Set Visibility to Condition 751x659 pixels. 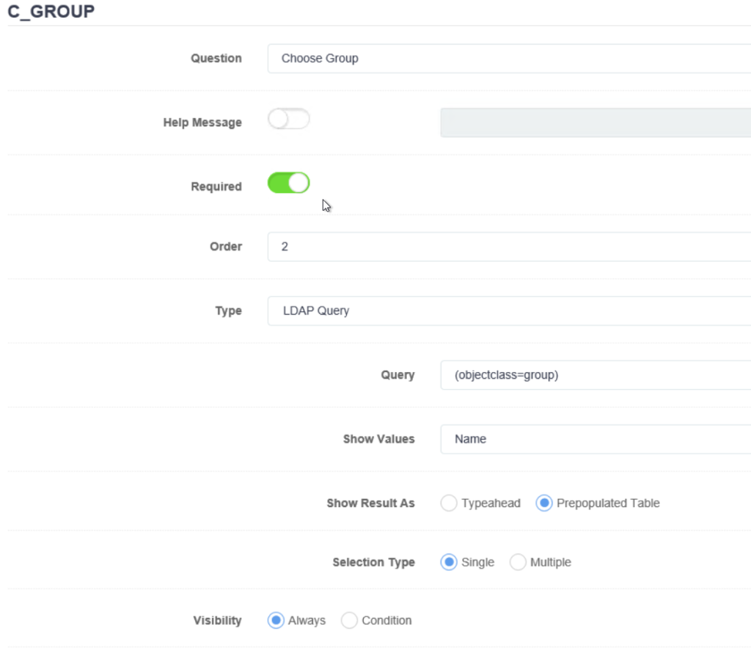pos(349,620)
